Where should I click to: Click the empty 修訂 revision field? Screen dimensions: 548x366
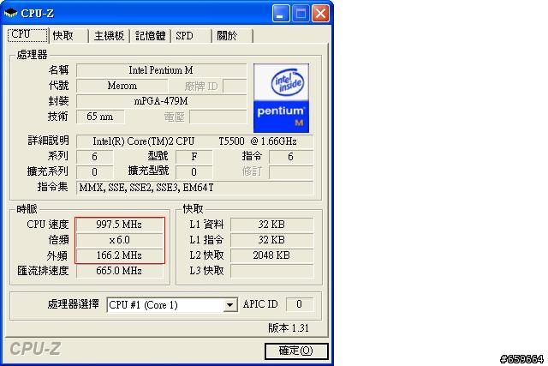(291, 172)
